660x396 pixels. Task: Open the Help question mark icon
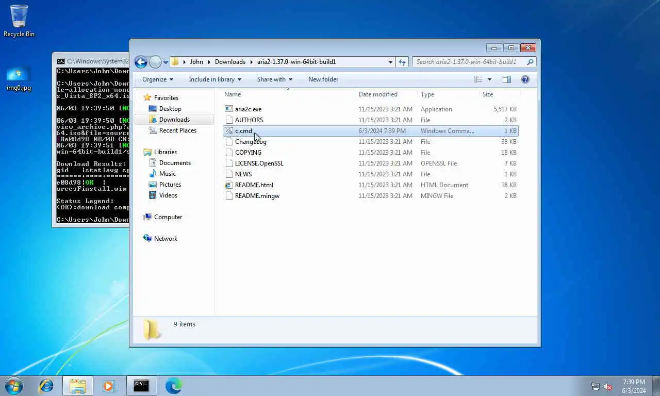click(525, 79)
